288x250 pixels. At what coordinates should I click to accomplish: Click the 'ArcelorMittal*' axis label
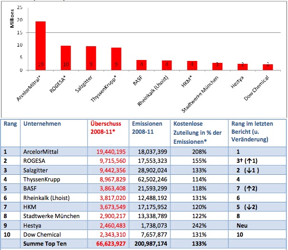[29, 89]
